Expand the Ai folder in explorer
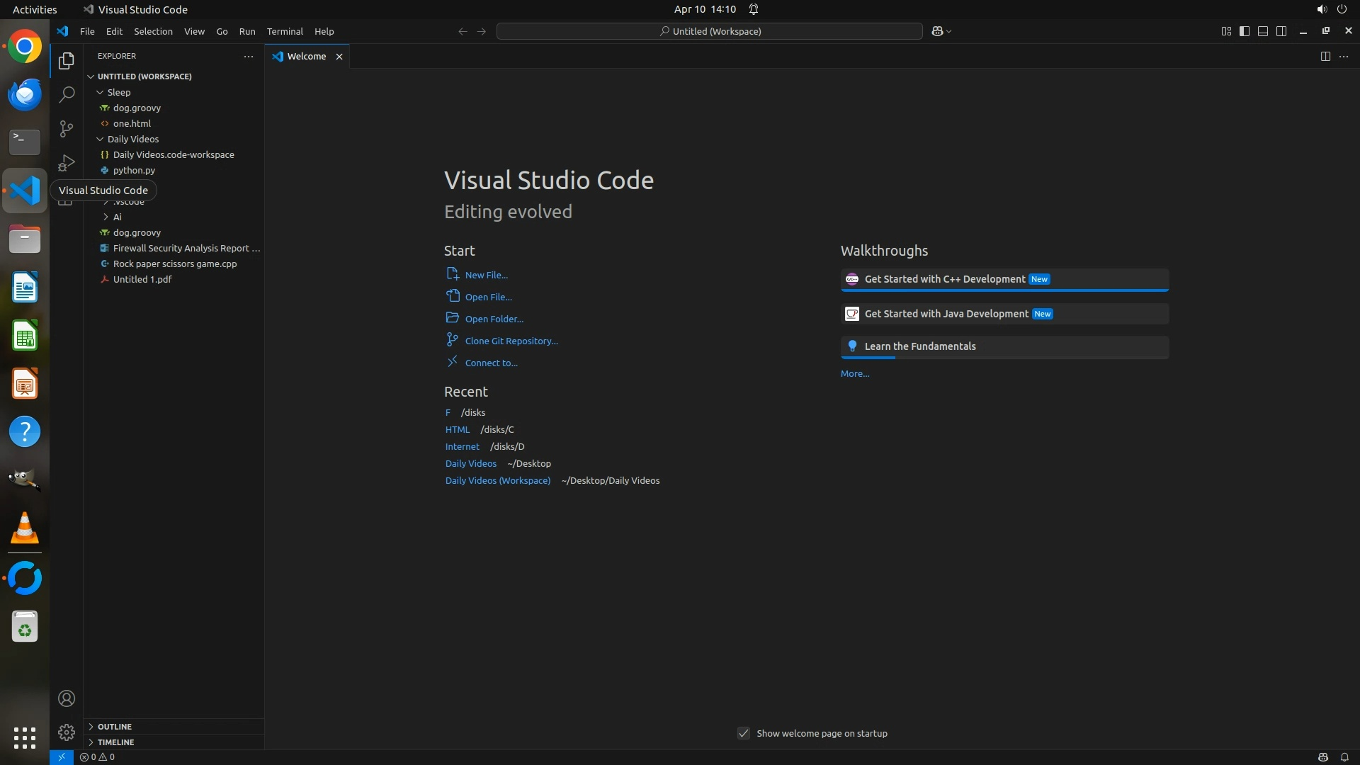Image resolution: width=1360 pixels, height=765 pixels. [117, 217]
